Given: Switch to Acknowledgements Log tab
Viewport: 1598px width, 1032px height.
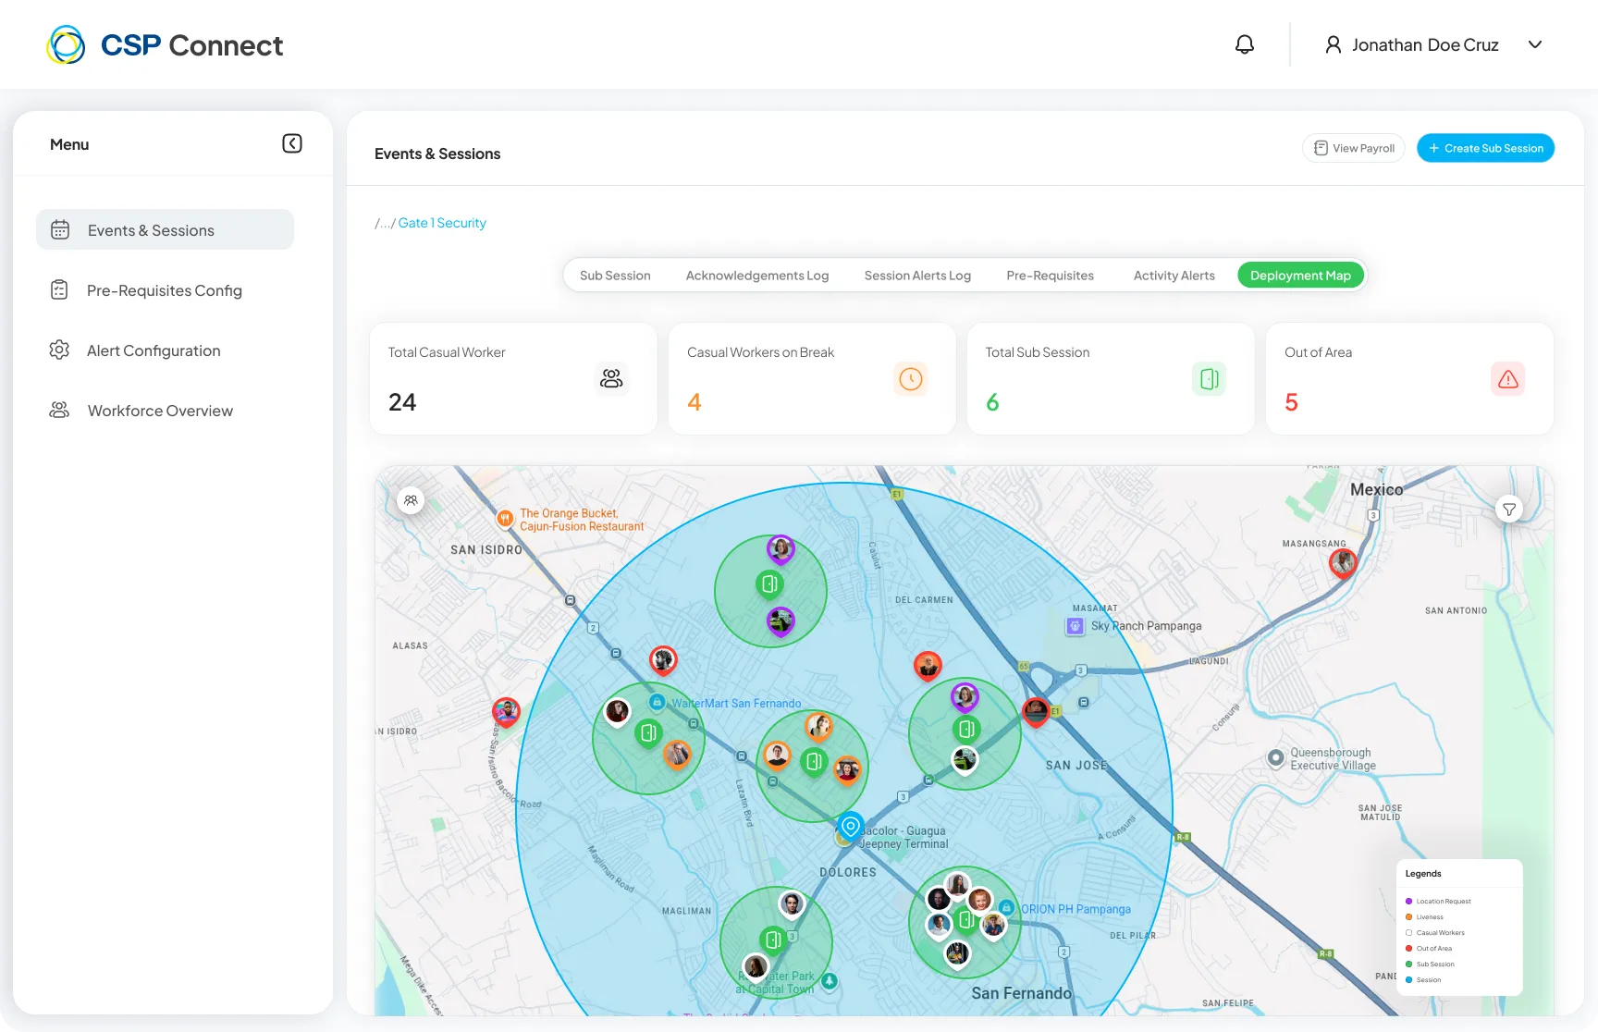Looking at the screenshot, I should 757,276.
